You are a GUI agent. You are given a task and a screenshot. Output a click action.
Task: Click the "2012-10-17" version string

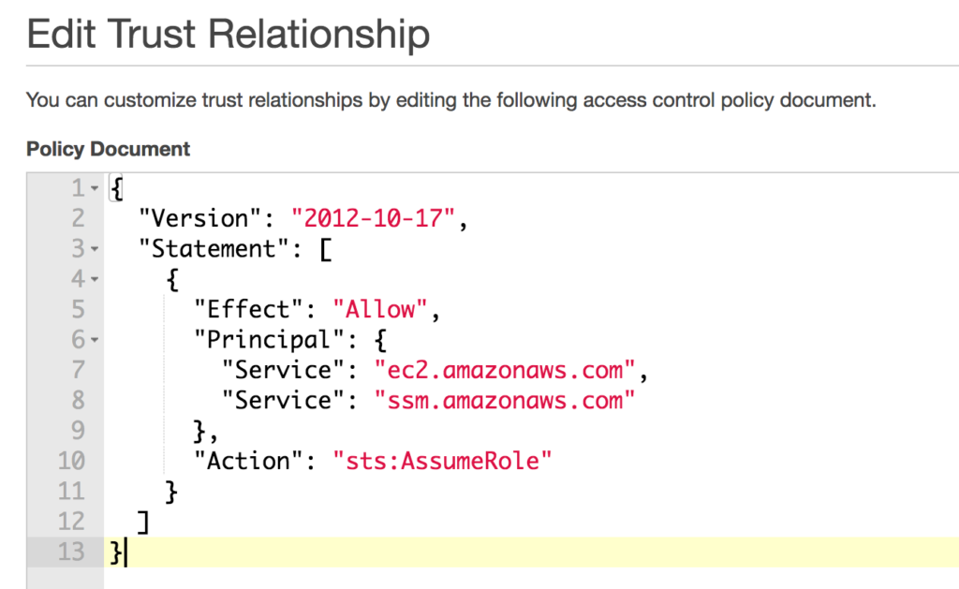pos(374,219)
